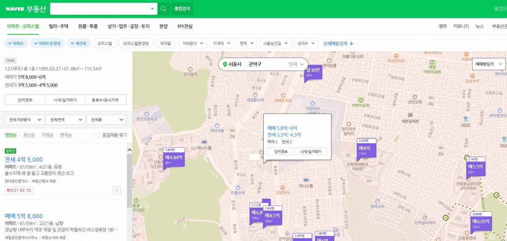Image resolution: width=507 pixels, height=241 pixels.
Task: Click the 단지정보 button in left panel
Action: click(25, 100)
